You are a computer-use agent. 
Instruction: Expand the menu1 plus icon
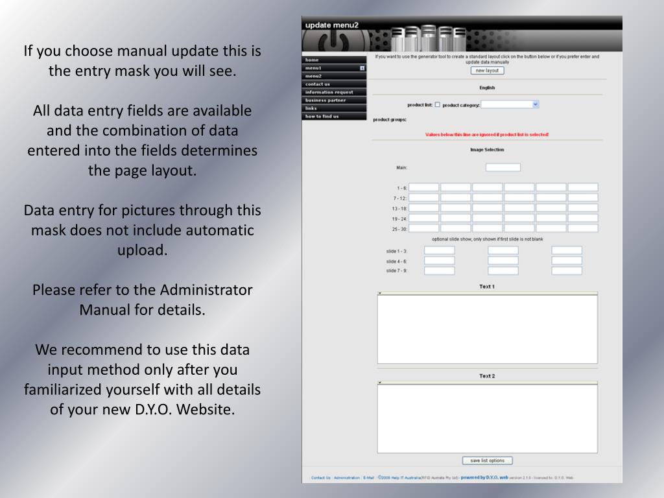coord(362,68)
